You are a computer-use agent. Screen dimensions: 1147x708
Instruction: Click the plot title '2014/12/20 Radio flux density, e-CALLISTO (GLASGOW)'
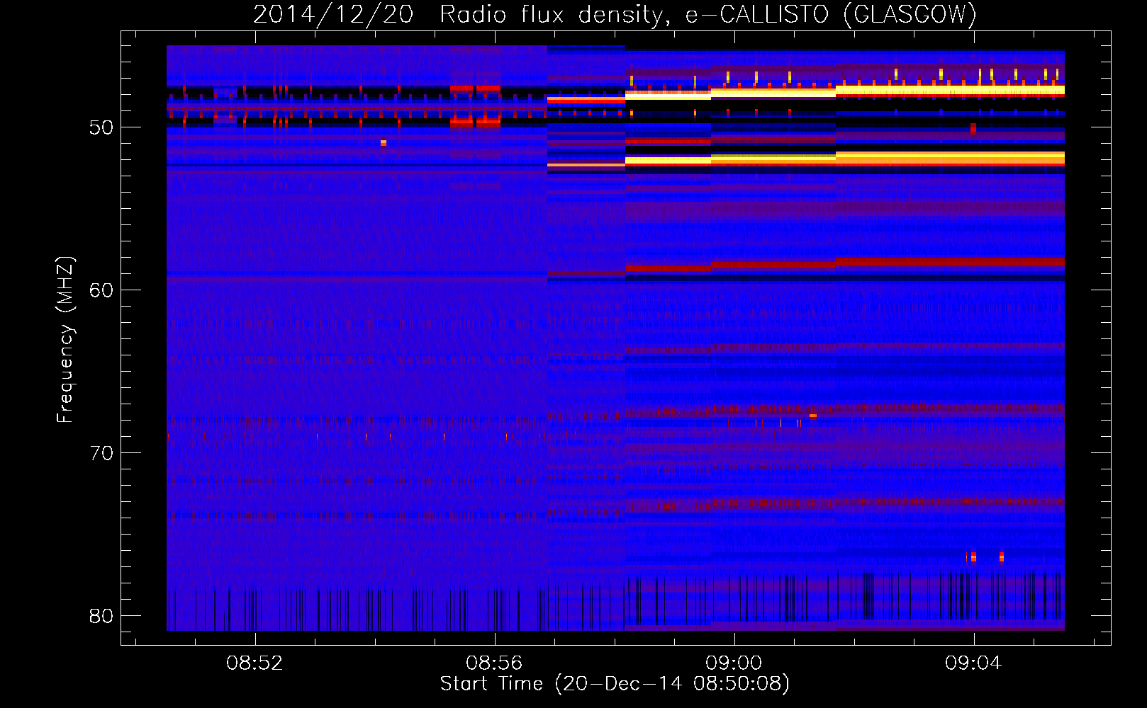pos(615,15)
